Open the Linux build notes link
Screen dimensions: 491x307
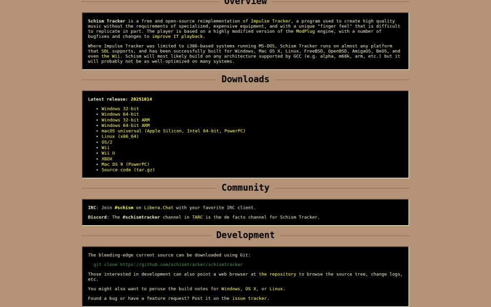tap(276, 289)
